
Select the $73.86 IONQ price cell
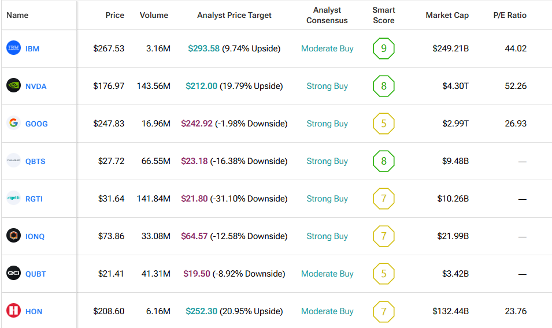pyautogui.click(x=111, y=236)
